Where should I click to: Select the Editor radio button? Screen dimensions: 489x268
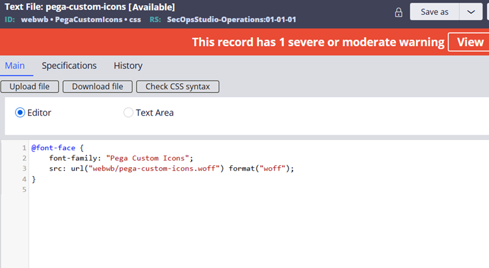click(x=20, y=113)
